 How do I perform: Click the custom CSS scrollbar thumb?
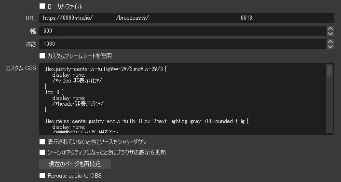coord(329,70)
